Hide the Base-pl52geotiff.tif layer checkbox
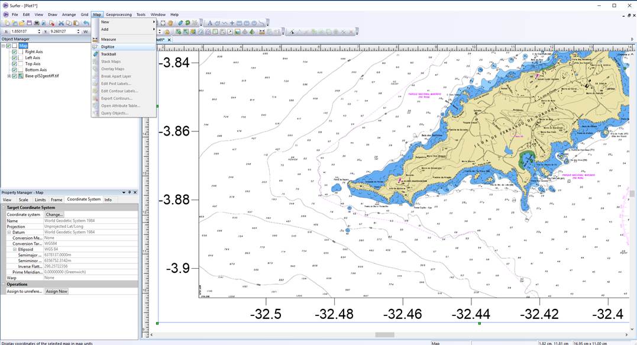The image size is (637, 345). [15, 76]
